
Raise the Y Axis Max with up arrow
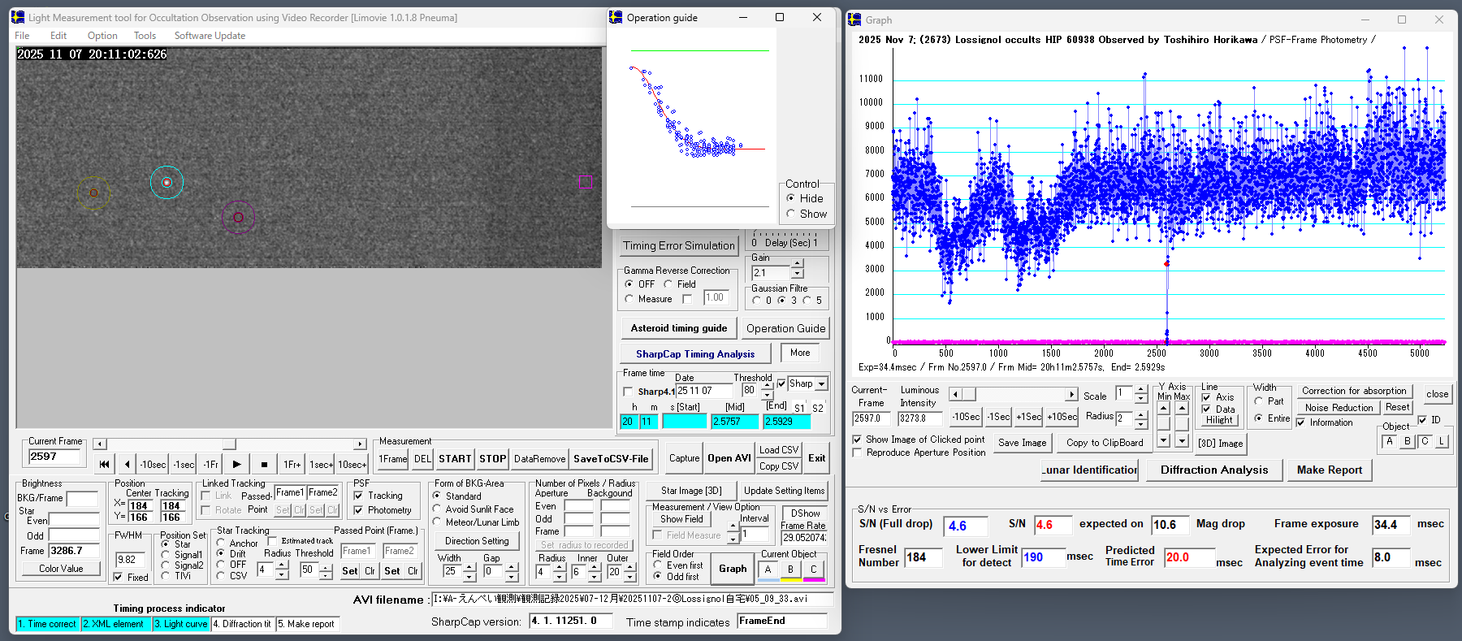click(1182, 408)
